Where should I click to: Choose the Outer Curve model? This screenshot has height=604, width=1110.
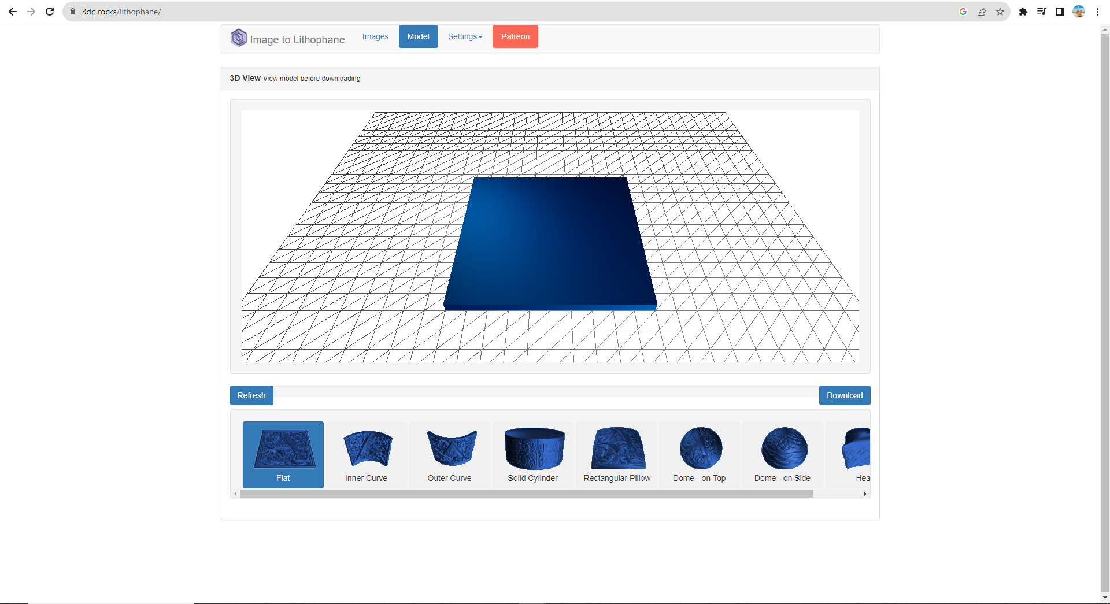[x=449, y=454]
